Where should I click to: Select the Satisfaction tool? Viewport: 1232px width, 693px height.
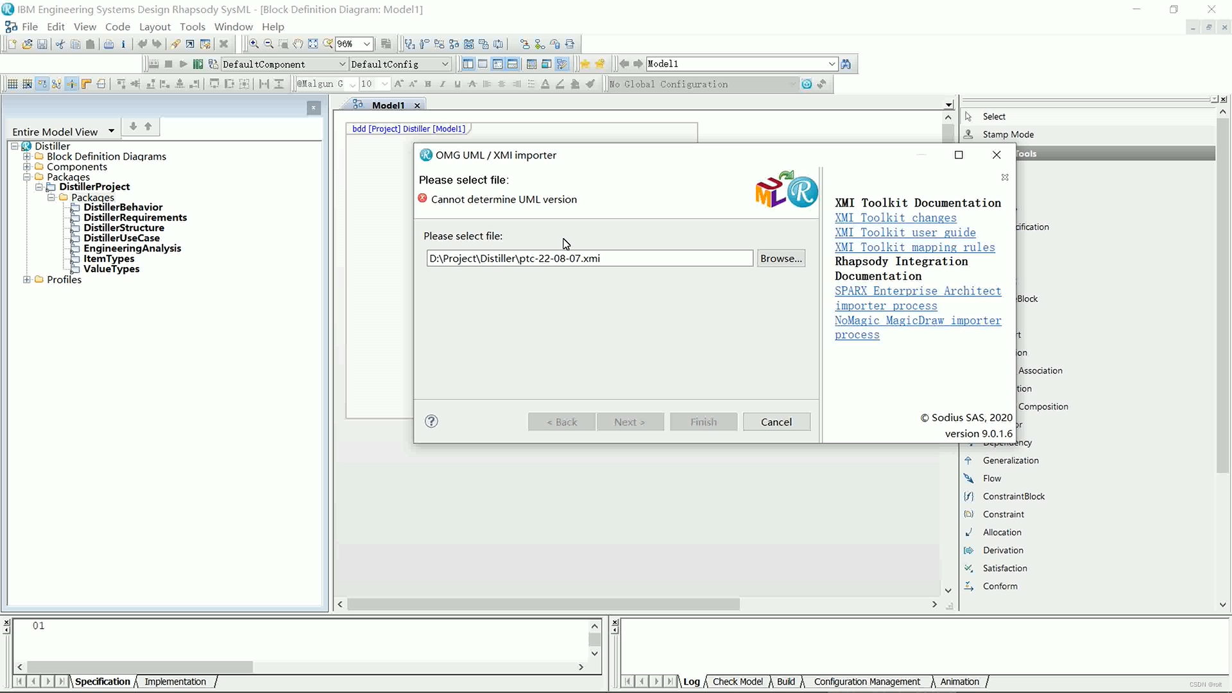[1005, 568]
